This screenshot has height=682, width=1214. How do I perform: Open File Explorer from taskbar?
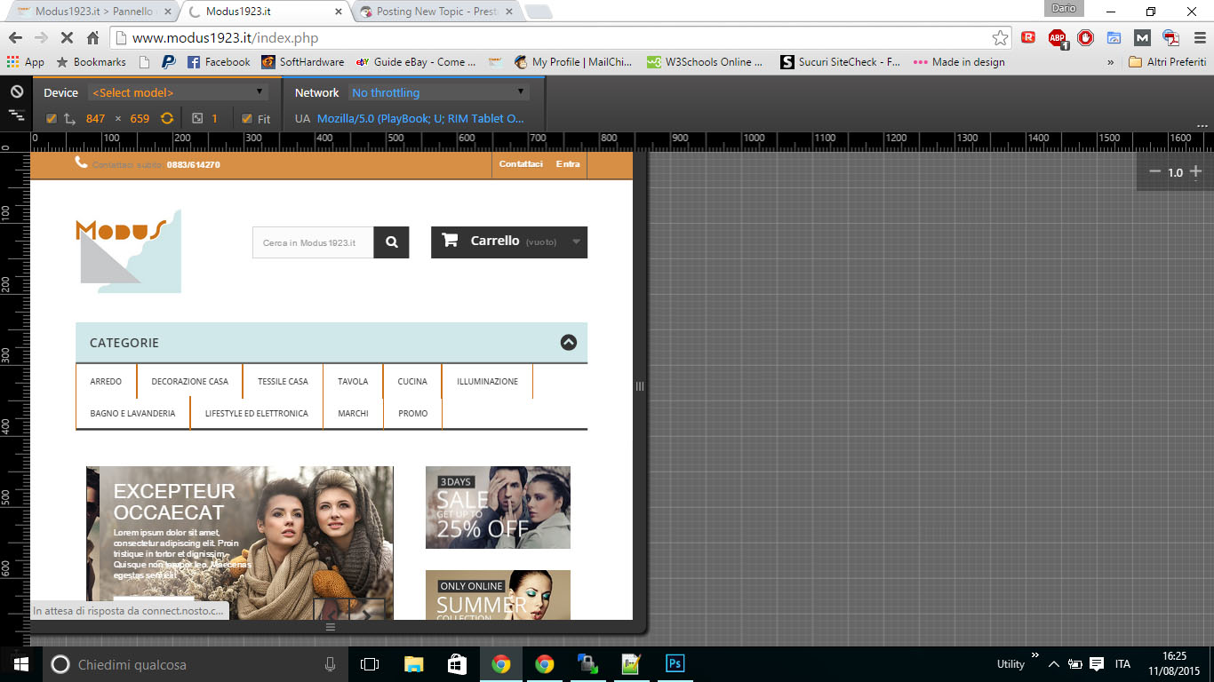[x=413, y=664]
